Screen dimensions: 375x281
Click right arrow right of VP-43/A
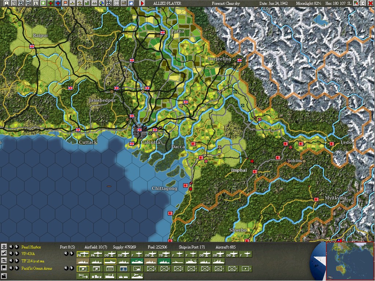[71, 254]
